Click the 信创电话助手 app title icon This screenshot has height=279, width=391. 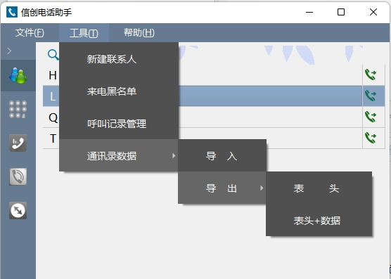[x=12, y=12]
